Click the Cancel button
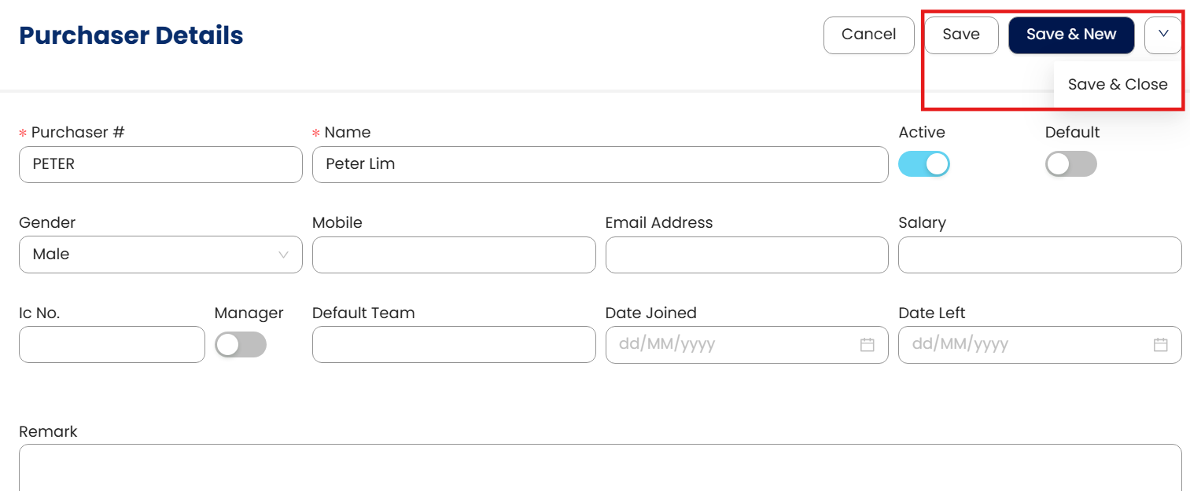 click(868, 35)
